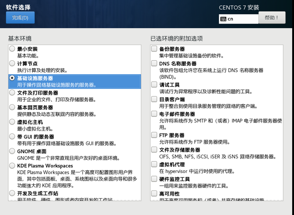The height and width of the screenshot is (215, 294).
Task: Check the 调试工具 add-on
Action: click(154, 85)
